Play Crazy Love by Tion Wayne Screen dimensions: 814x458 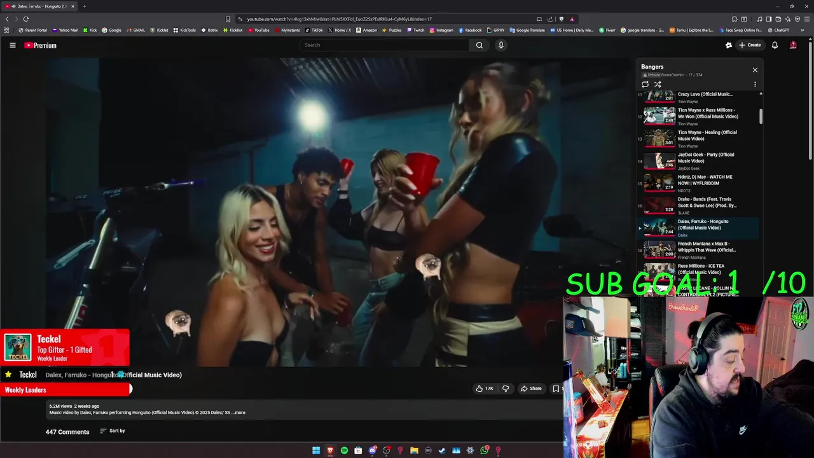pyautogui.click(x=698, y=97)
